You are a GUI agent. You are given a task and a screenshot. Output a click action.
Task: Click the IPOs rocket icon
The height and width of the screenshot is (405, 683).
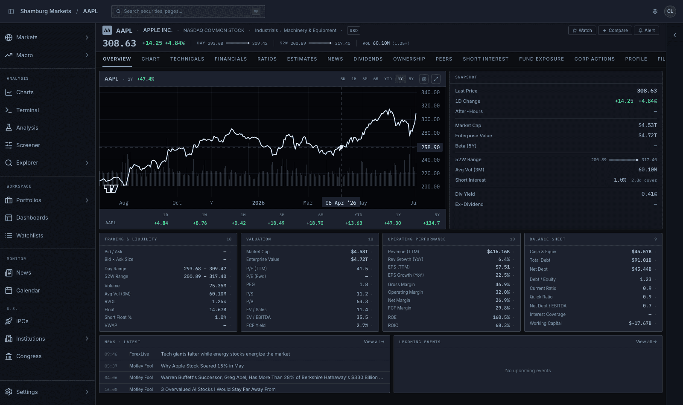click(x=9, y=321)
